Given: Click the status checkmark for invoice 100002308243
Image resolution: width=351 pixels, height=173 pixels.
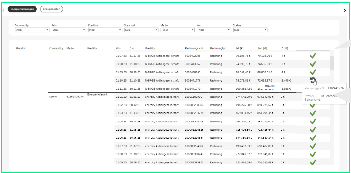Looking at the screenshot, I should (312, 154).
